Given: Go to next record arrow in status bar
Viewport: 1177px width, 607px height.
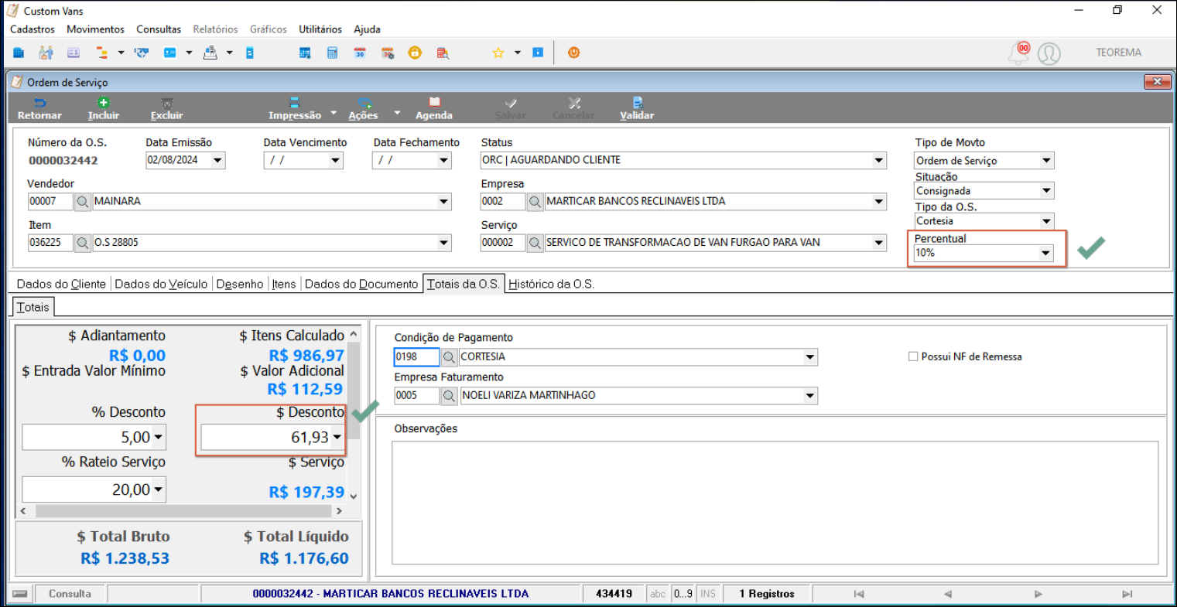Looking at the screenshot, I should [x=1038, y=594].
